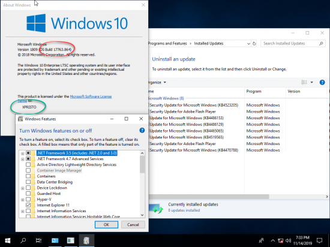Image resolution: width=330 pixels, height=247 pixels.
Task: Click the Windows Features title bar icon
Action: point(20,119)
